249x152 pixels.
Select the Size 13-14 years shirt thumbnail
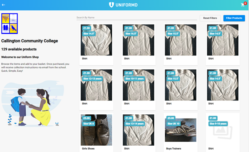click(138, 130)
